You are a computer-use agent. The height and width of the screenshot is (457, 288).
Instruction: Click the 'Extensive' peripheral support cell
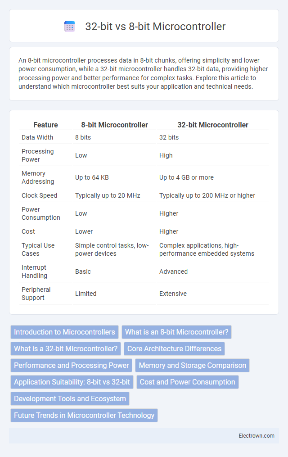[x=173, y=294]
